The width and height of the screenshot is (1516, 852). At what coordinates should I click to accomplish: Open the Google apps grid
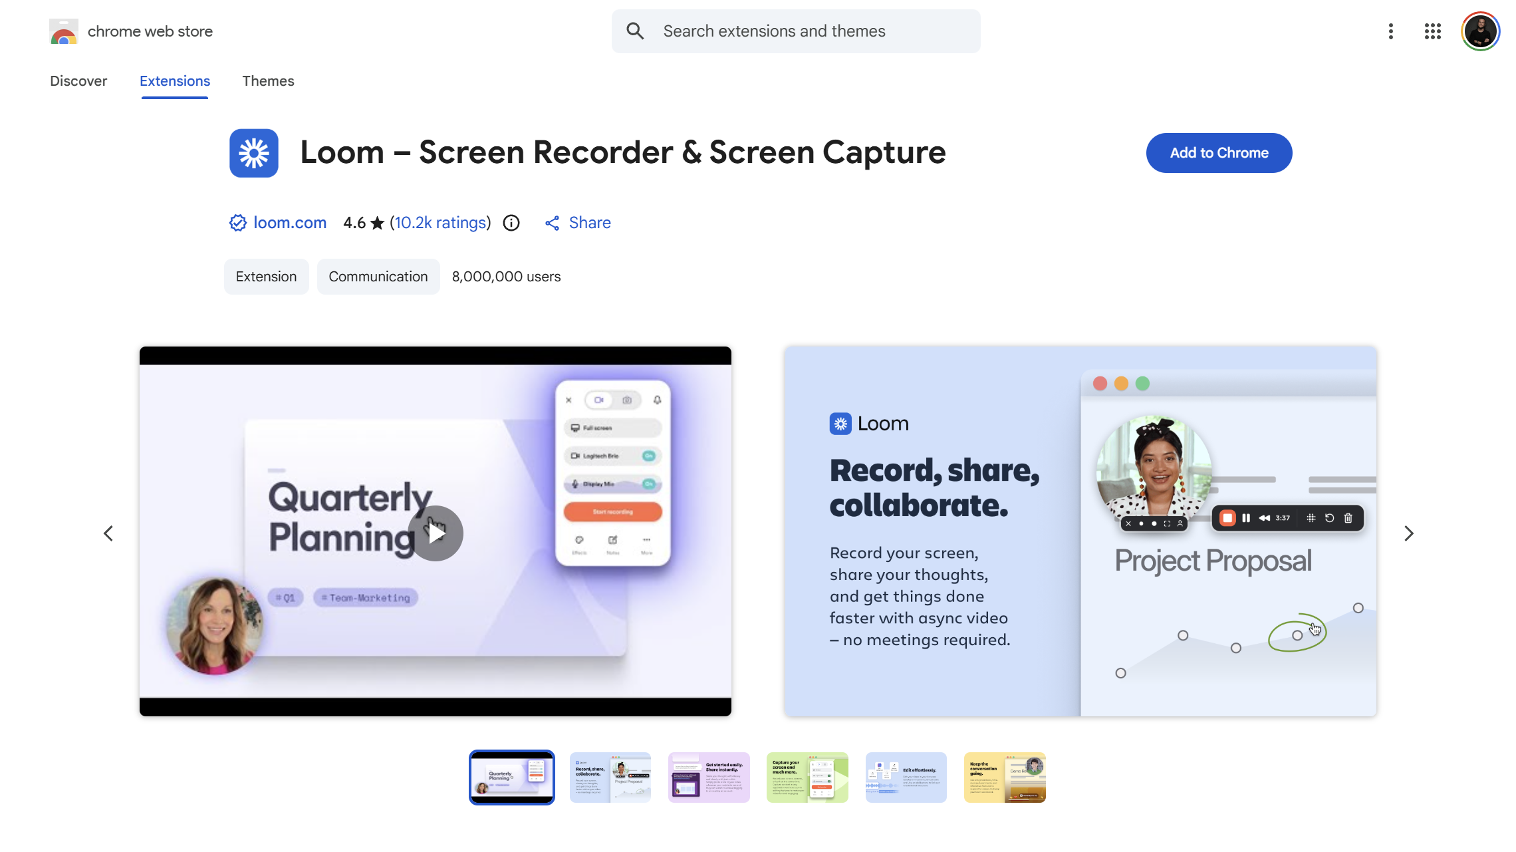click(1432, 31)
